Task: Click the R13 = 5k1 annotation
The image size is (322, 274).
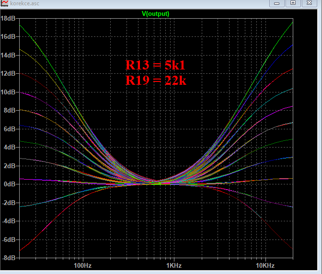Action: coord(155,65)
